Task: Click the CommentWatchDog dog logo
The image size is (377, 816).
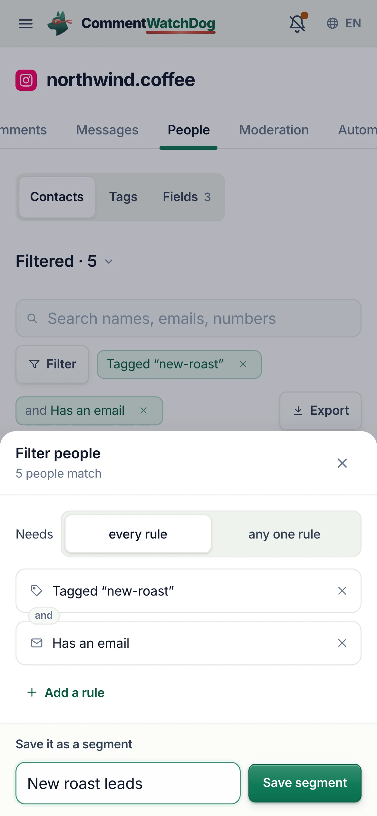Action: tap(59, 23)
